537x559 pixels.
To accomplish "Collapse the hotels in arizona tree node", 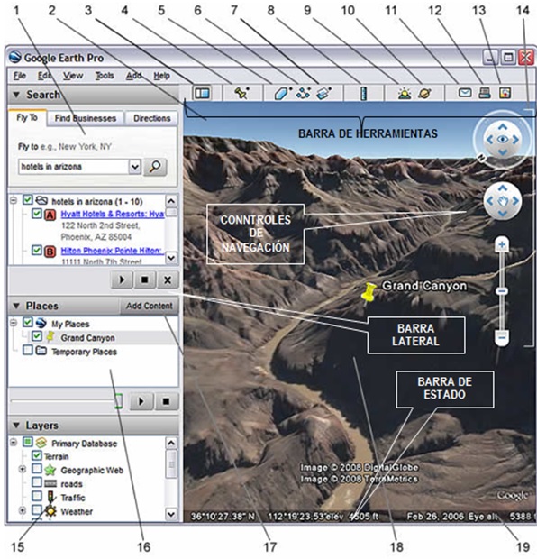I will 14,200.
